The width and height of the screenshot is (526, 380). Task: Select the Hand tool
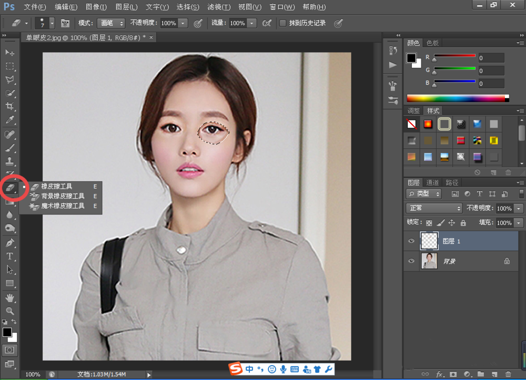pos(9,297)
